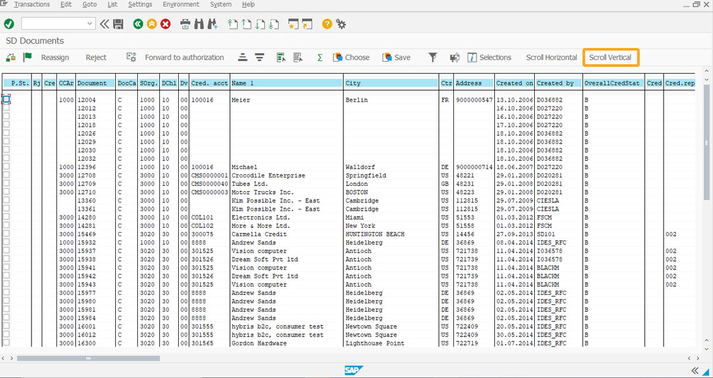713x378 pixels.
Task: Click Forward to authorization
Action: [185, 58]
